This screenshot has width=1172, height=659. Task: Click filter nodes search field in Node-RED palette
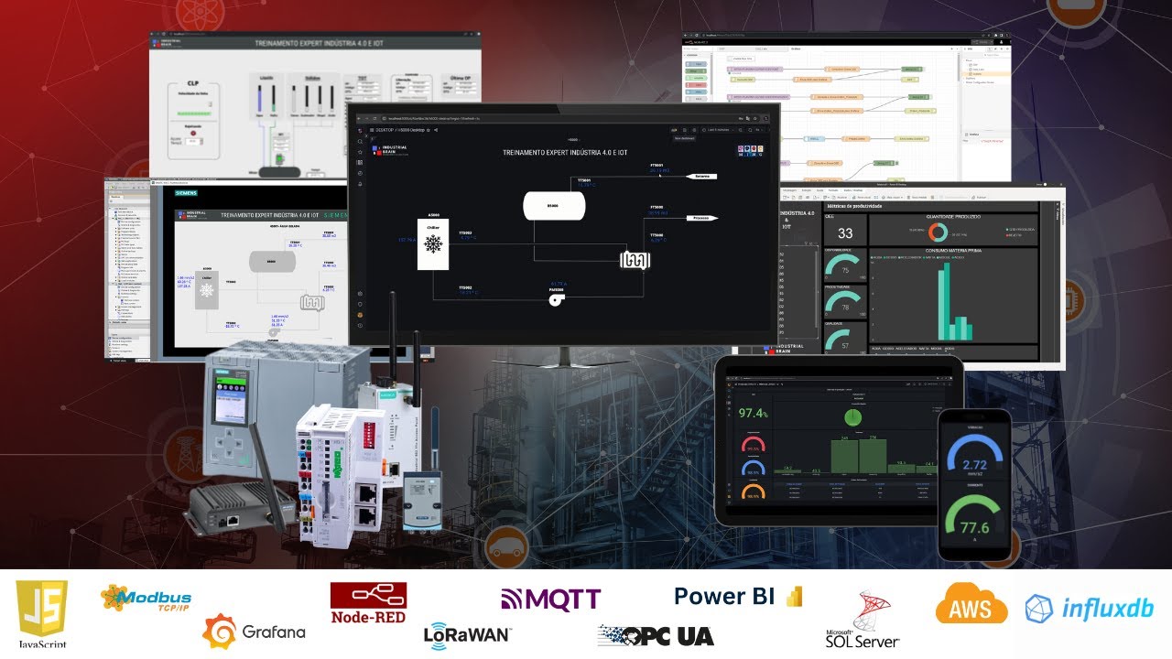pos(698,49)
